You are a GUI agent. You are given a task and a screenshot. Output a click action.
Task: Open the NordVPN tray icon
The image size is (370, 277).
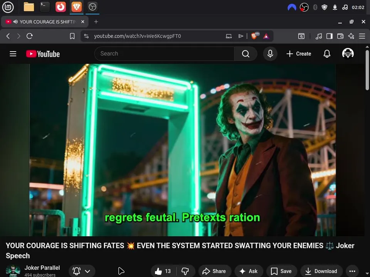(292, 8)
